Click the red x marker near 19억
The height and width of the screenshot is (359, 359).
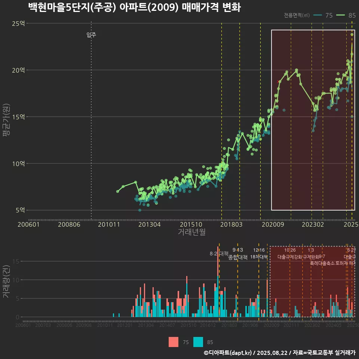[x=278, y=82]
